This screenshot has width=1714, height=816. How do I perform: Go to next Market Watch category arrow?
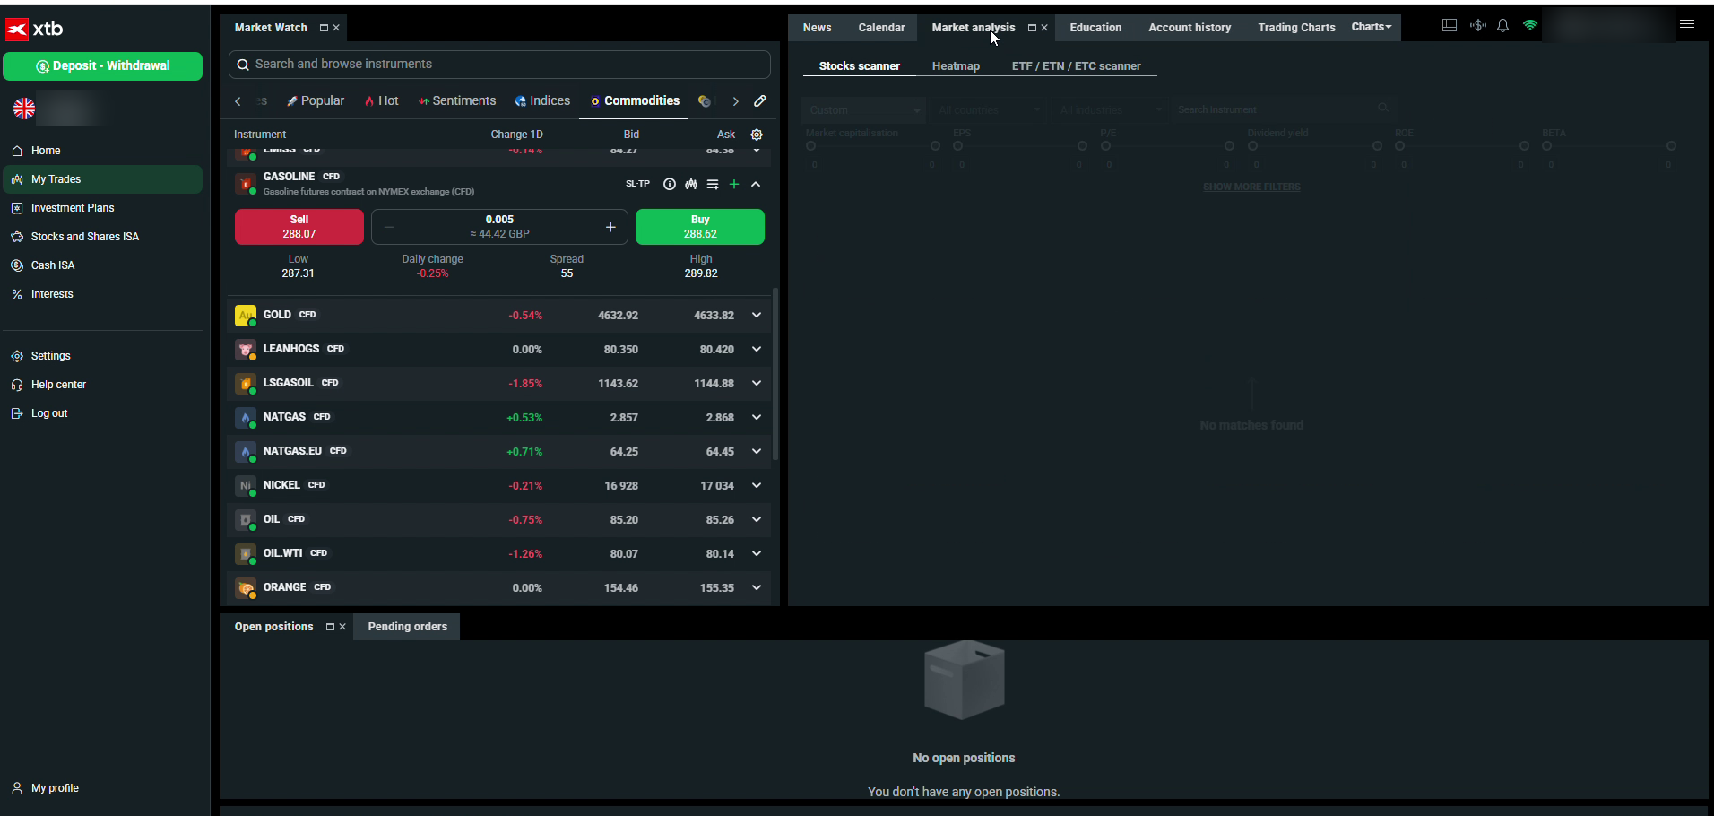click(735, 101)
